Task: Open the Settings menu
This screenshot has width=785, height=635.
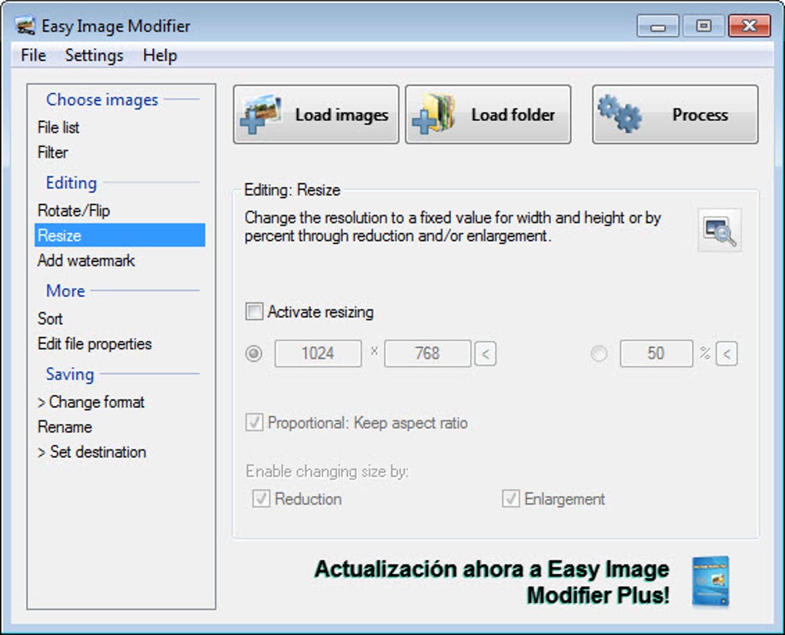Action: [x=94, y=55]
